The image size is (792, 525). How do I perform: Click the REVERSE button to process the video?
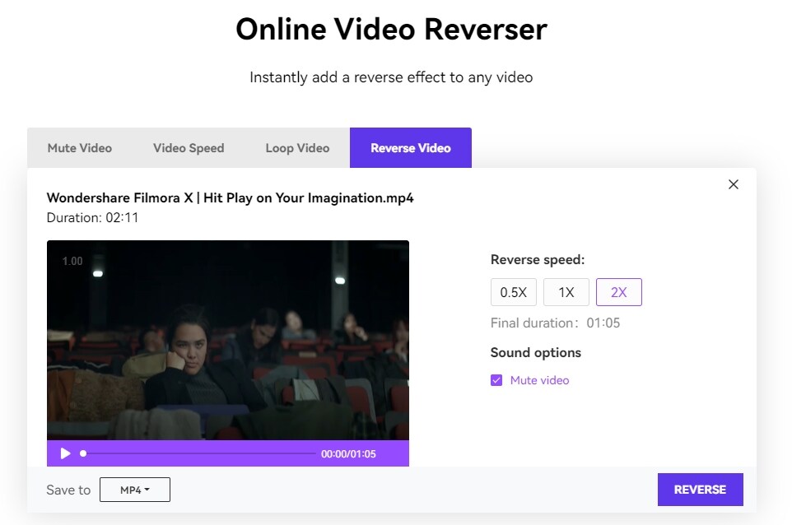(x=700, y=489)
